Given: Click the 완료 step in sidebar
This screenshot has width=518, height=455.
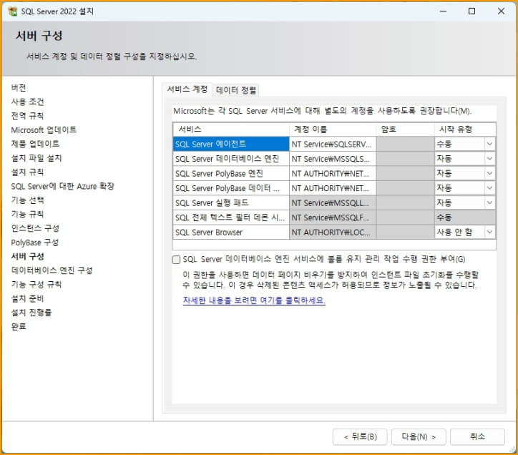Looking at the screenshot, I should pos(19,326).
